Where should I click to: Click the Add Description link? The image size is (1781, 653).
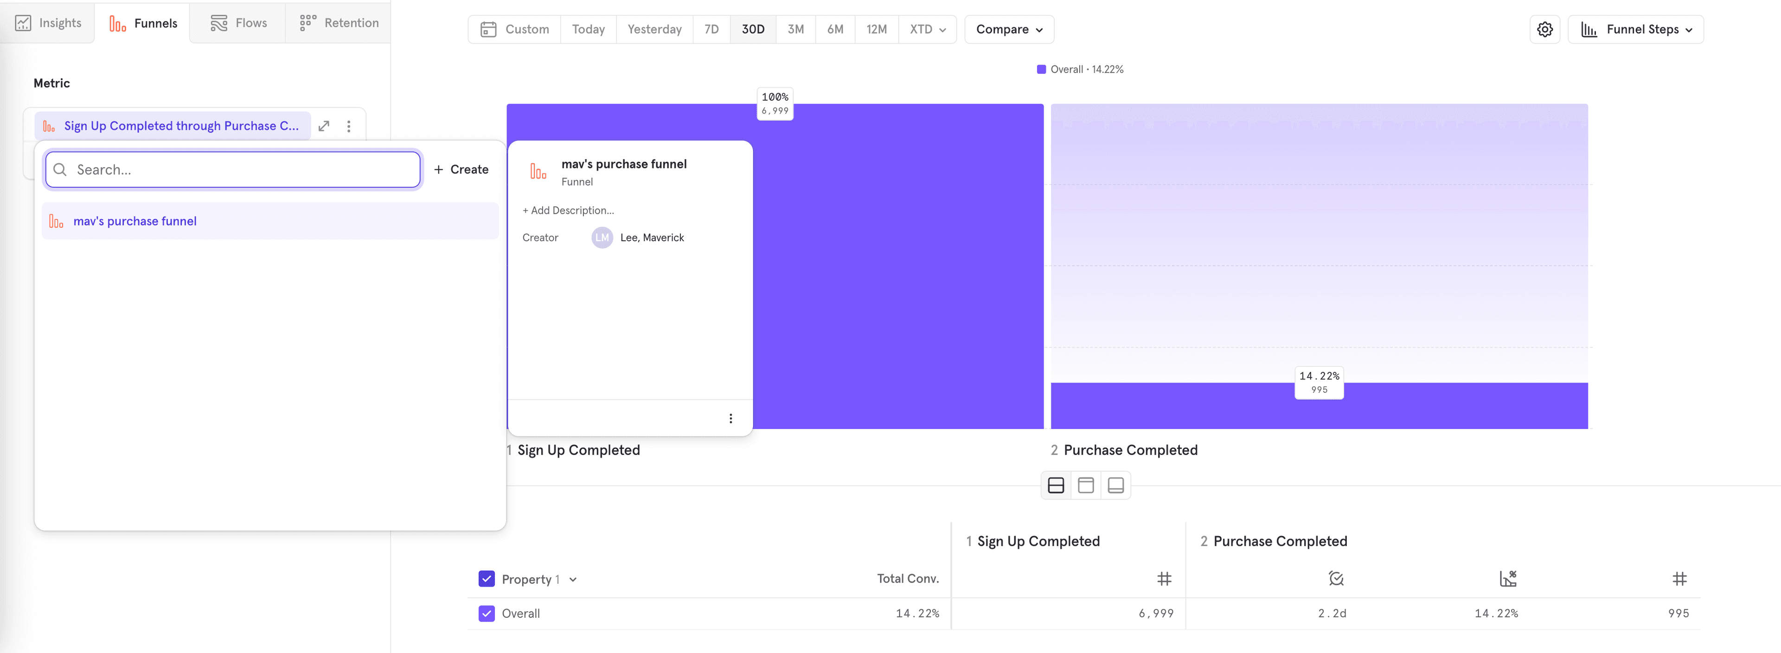[x=568, y=210]
